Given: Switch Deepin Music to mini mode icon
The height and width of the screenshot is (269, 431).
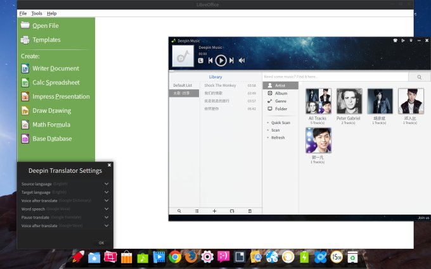Looking at the screenshot, I should (x=403, y=41).
